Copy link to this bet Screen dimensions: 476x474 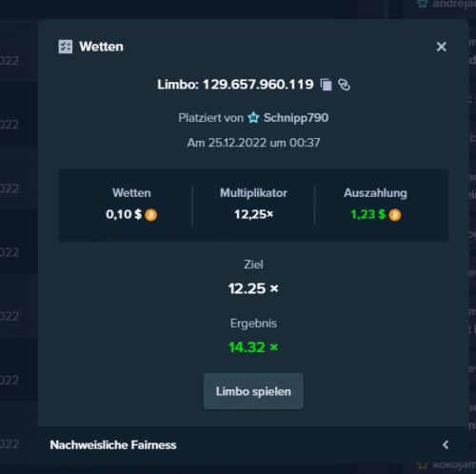pos(344,85)
